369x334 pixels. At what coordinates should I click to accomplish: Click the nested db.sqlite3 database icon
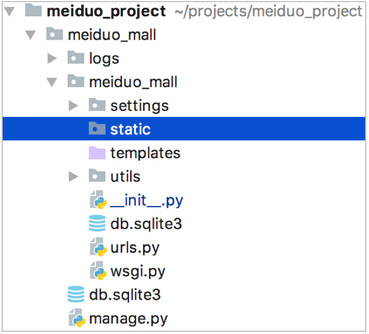tap(97, 224)
